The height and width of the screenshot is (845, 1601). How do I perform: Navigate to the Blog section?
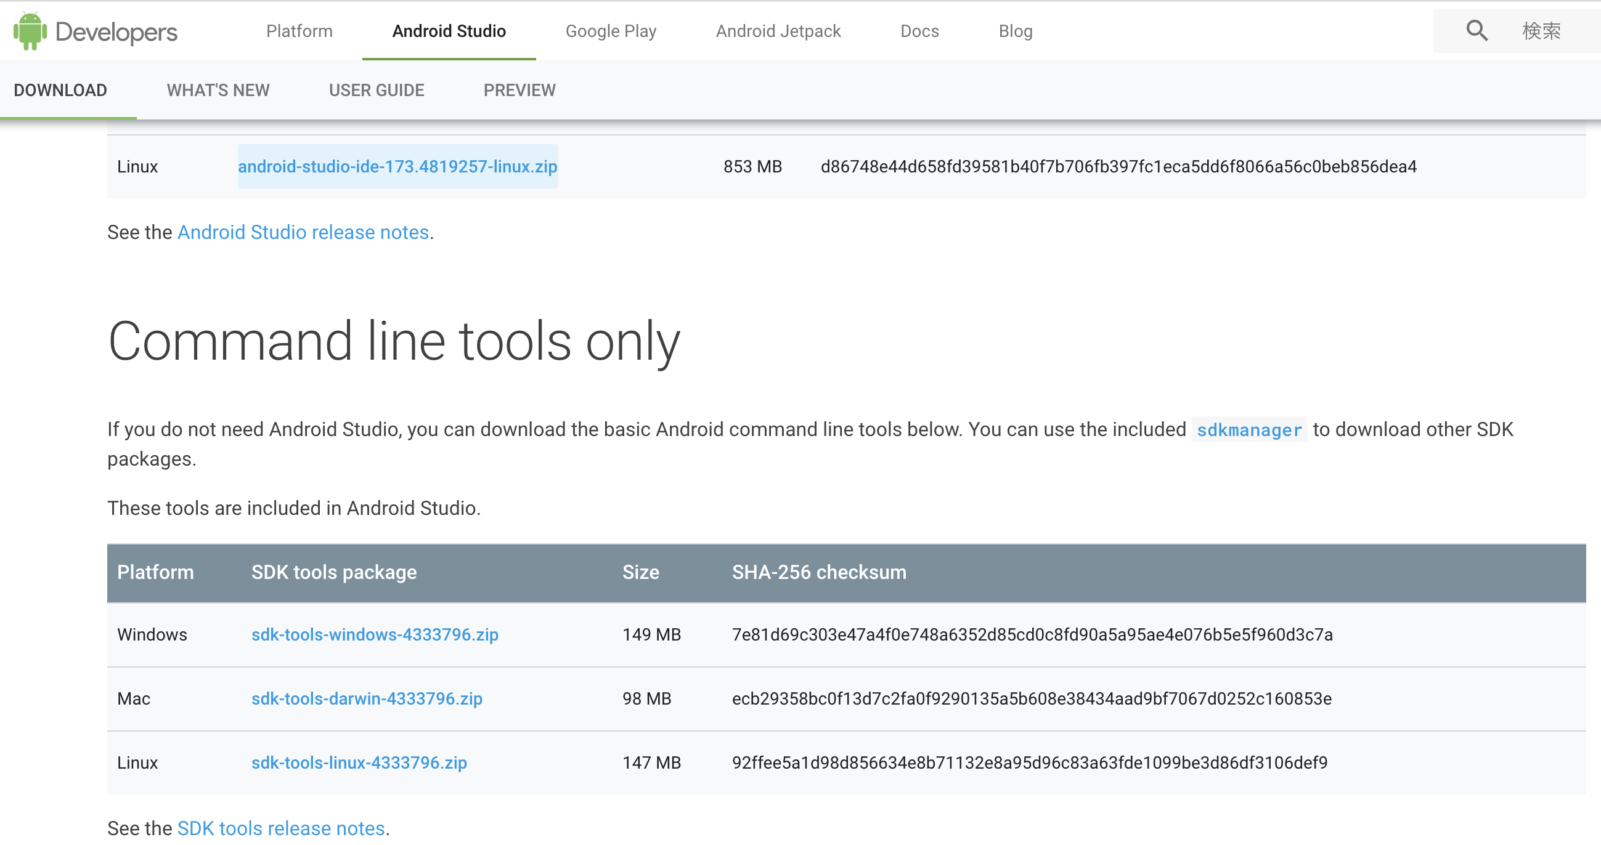(1016, 30)
